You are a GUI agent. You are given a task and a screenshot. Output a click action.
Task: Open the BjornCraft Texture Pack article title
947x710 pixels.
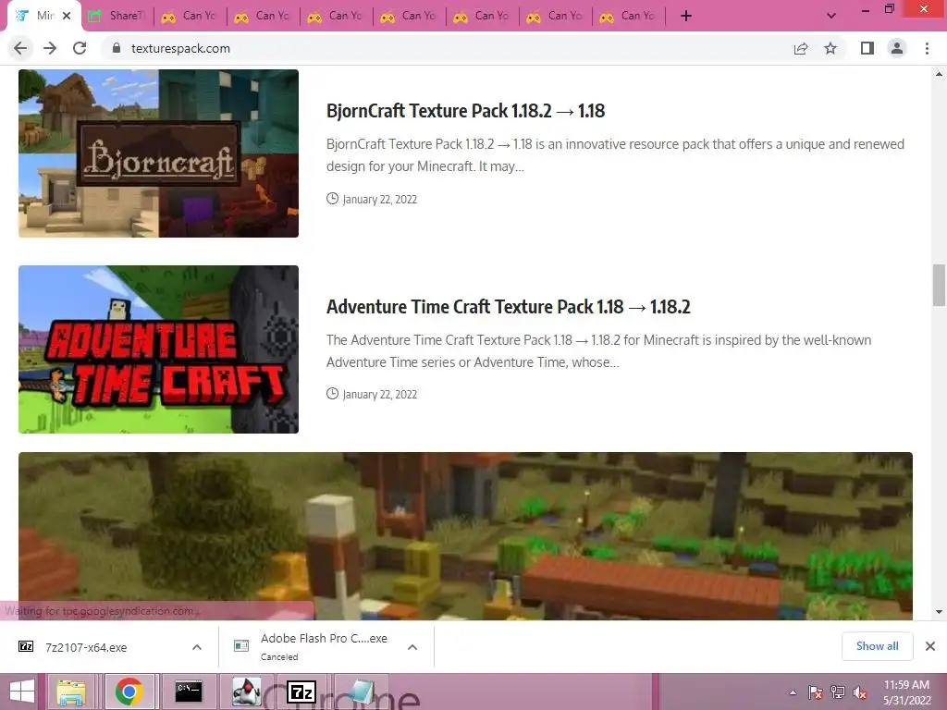(465, 111)
